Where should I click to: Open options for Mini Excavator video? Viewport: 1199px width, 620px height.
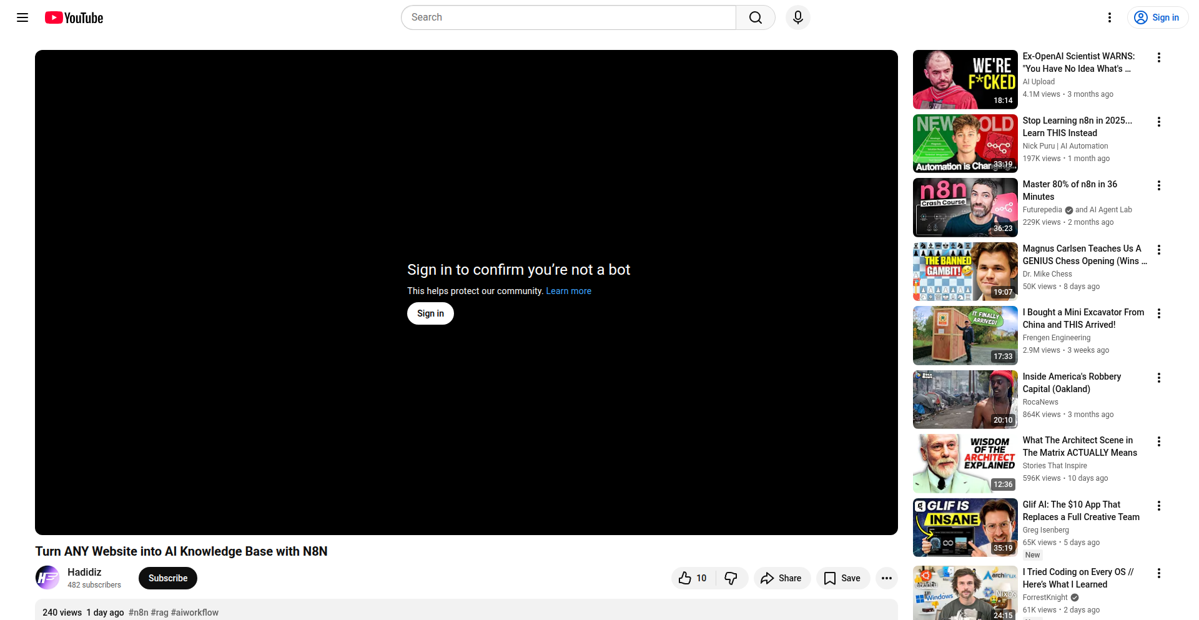(1159, 313)
